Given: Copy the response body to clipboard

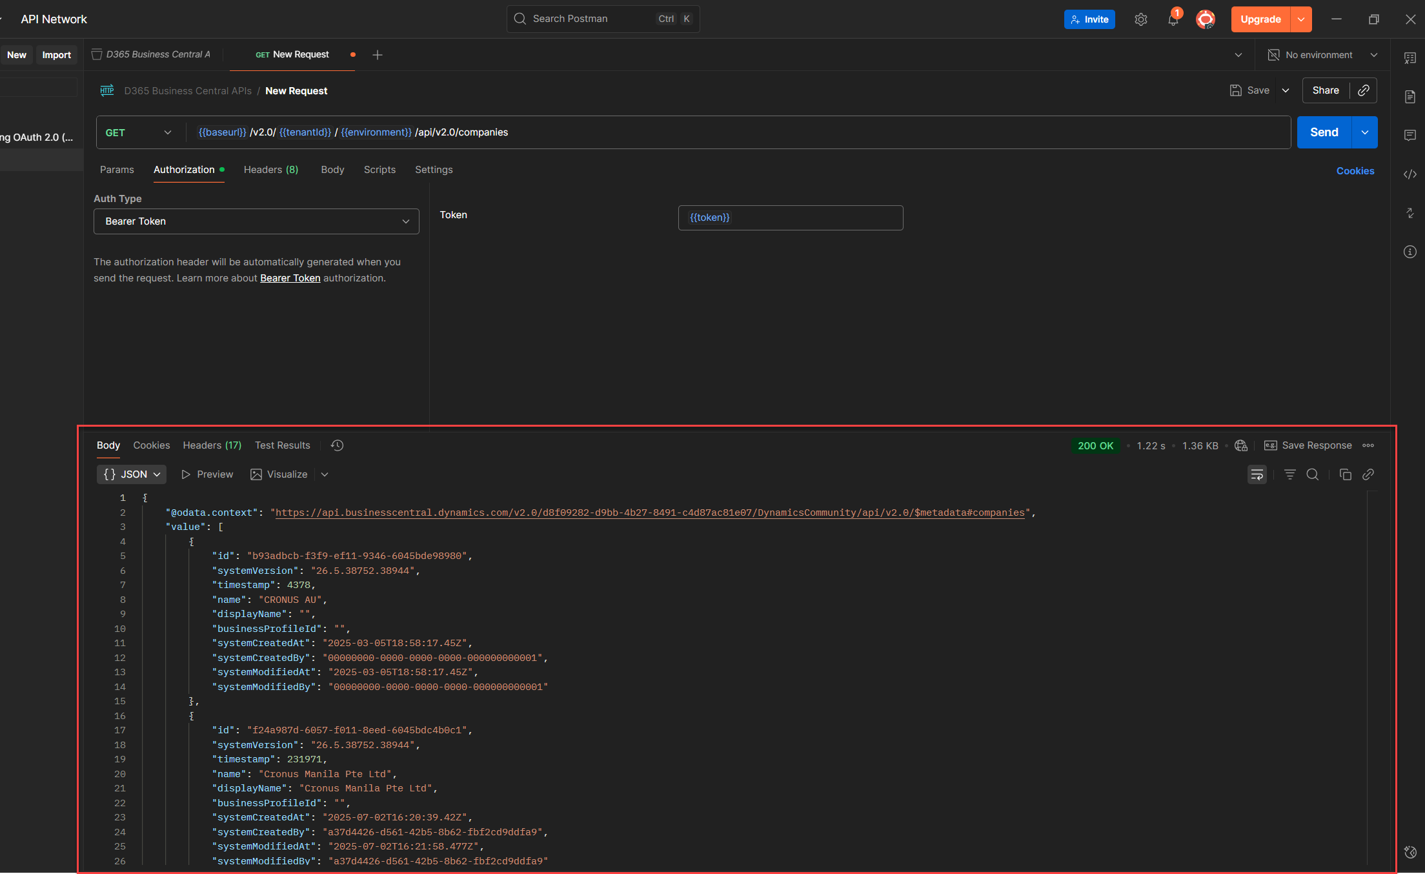Looking at the screenshot, I should [x=1345, y=475].
